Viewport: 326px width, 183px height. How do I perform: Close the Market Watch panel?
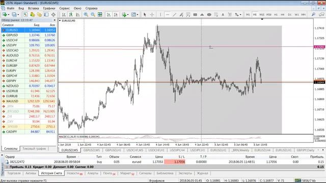[x=55, y=20]
